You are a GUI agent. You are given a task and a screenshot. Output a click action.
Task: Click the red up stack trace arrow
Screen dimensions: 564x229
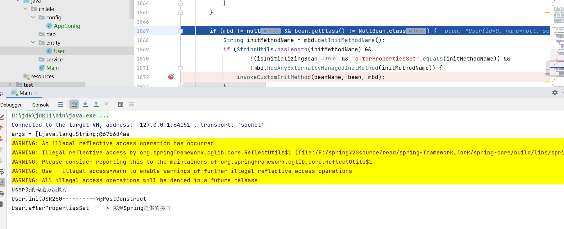tap(1, 128)
